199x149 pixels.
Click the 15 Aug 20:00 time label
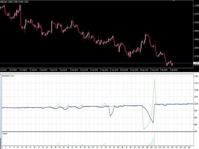[94, 70]
